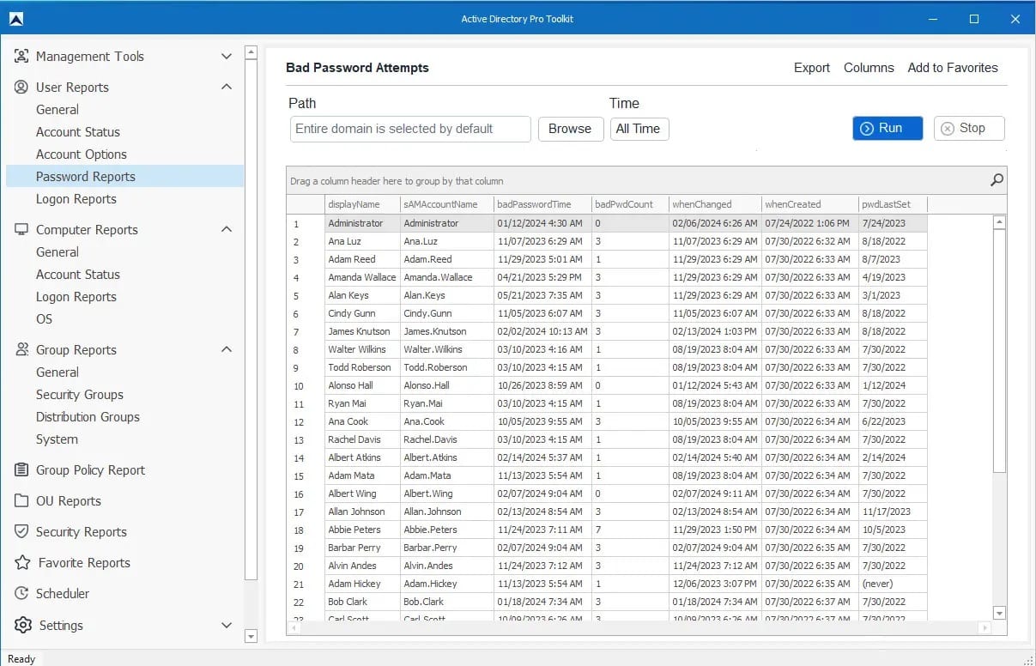Sort by the badPasswordTime column header
Image resolution: width=1036 pixels, height=666 pixels.
click(x=543, y=204)
